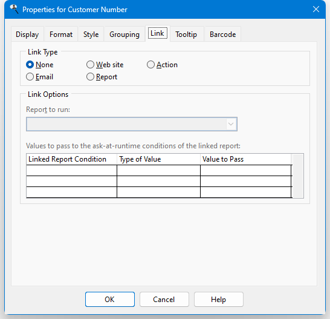Close the Properties for Customer Number dialog
The height and width of the screenshot is (319, 330).
point(316,9)
